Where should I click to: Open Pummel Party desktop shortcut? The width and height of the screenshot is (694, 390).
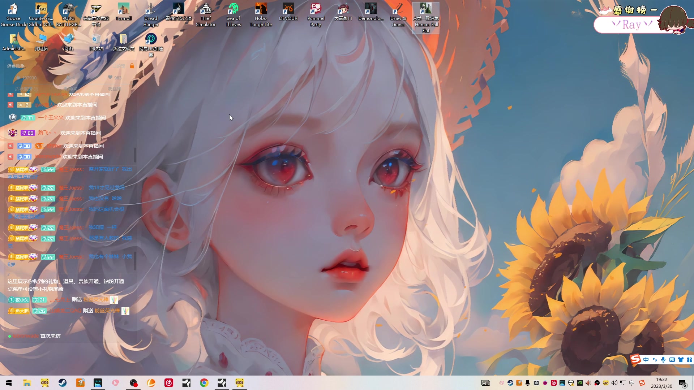coord(316,15)
